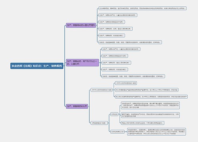Click leaf stating 三年以上十年以下有期徒刑
Viewport: 198px width, 142px height.
147,90
